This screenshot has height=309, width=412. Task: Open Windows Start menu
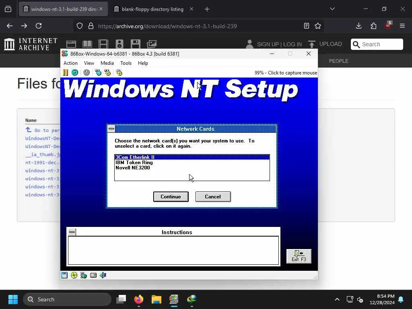(x=13, y=299)
